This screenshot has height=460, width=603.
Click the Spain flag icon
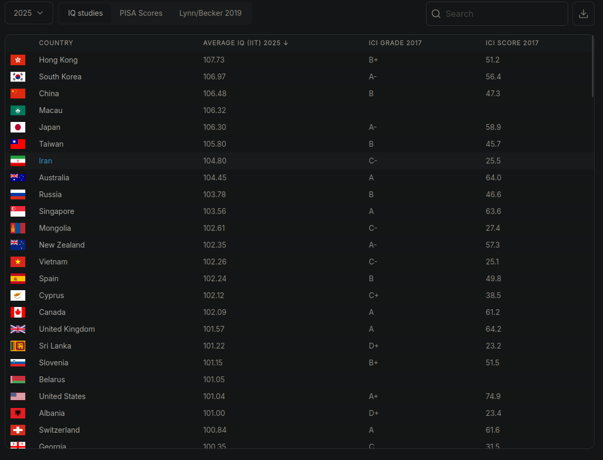(x=18, y=279)
